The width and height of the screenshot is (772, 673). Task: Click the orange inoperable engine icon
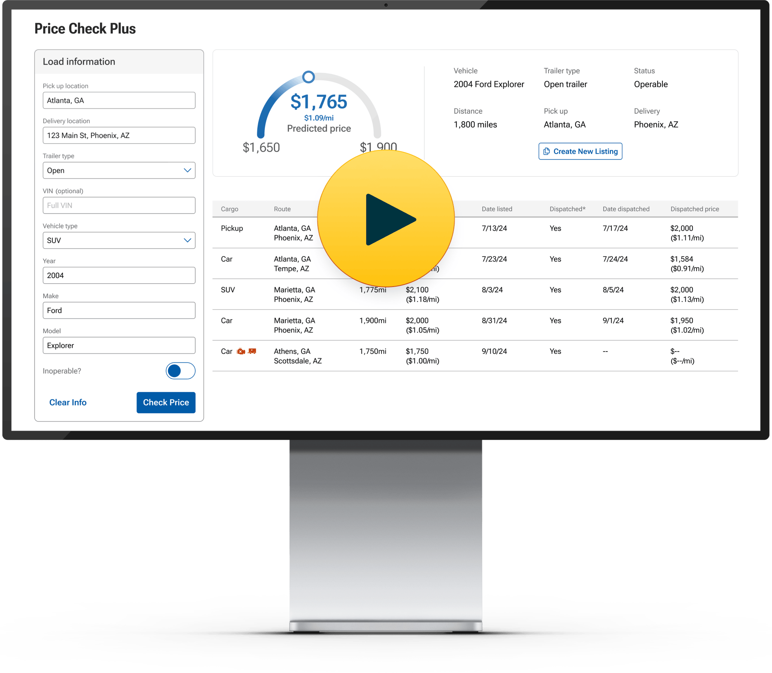(241, 352)
